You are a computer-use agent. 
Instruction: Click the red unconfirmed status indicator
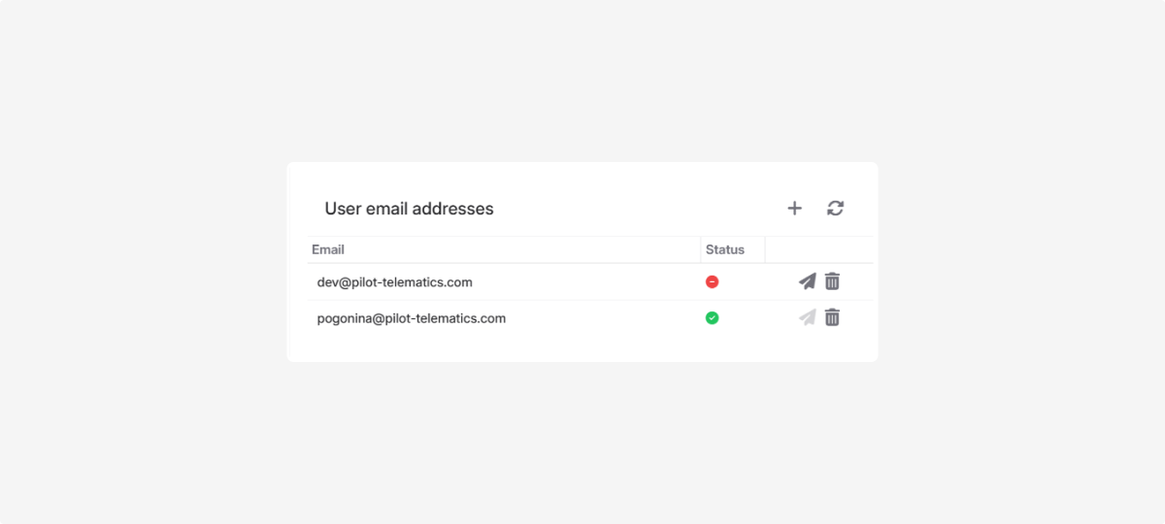click(x=712, y=281)
